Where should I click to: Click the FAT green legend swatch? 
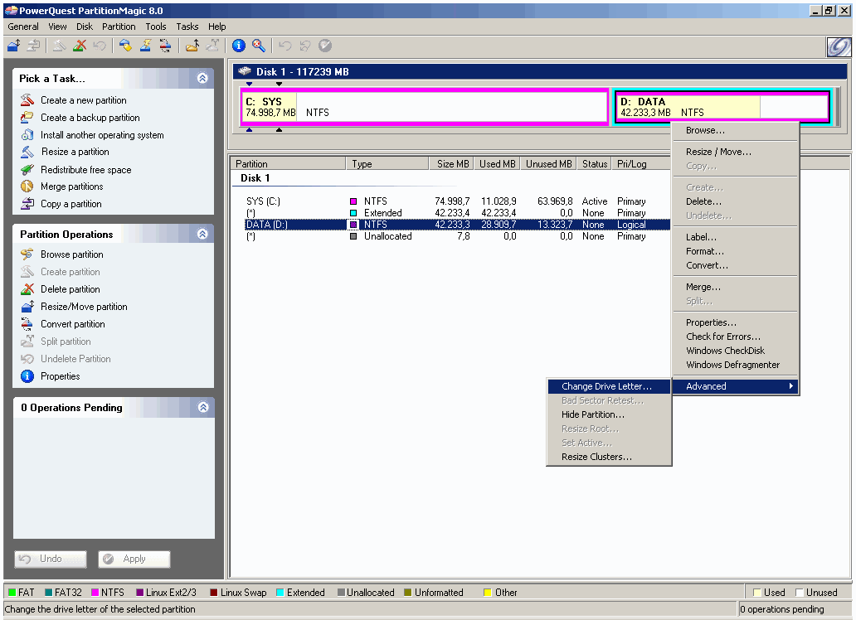pyautogui.click(x=12, y=593)
